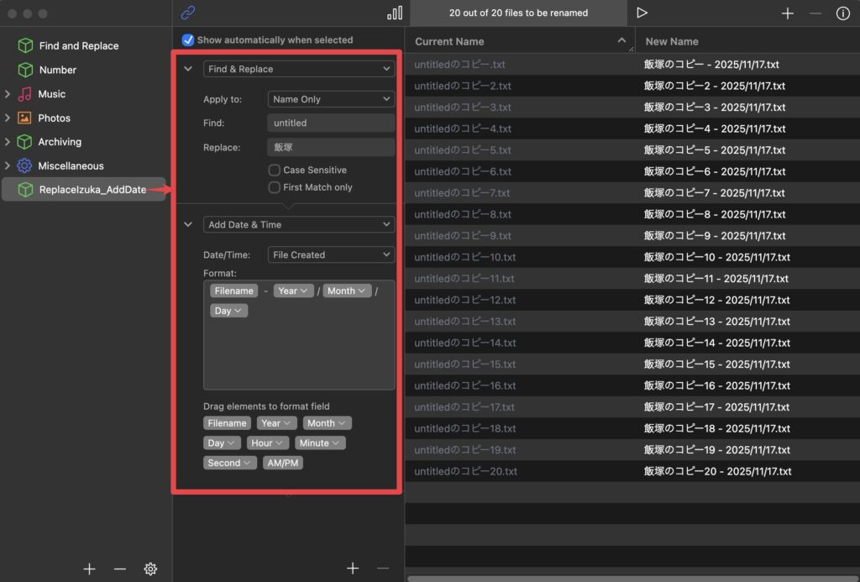Add a new preset with sidebar plus
Viewport: 860px width, 582px height.
89,569
